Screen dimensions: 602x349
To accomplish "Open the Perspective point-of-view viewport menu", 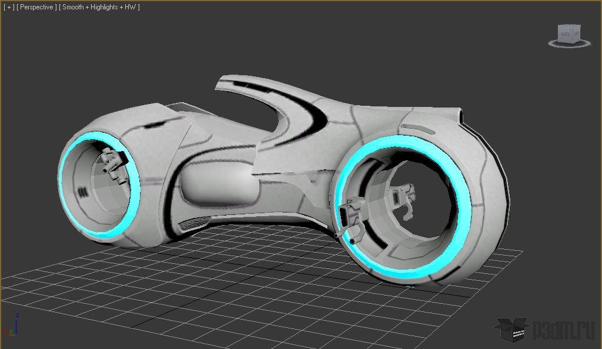I will pos(36,7).
